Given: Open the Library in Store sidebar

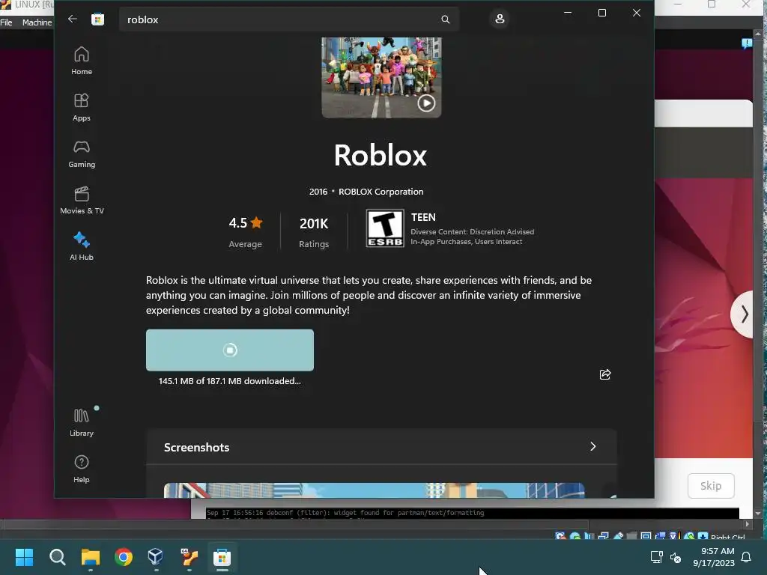Looking at the screenshot, I should (x=82, y=422).
